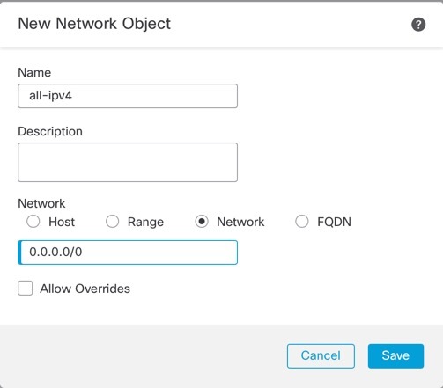Pick the FQDN radio button
The height and width of the screenshot is (388, 443).
tap(302, 222)
